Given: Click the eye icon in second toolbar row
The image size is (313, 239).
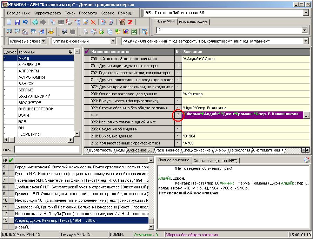Looking at the screenshot, I should [x=65, y=32].
